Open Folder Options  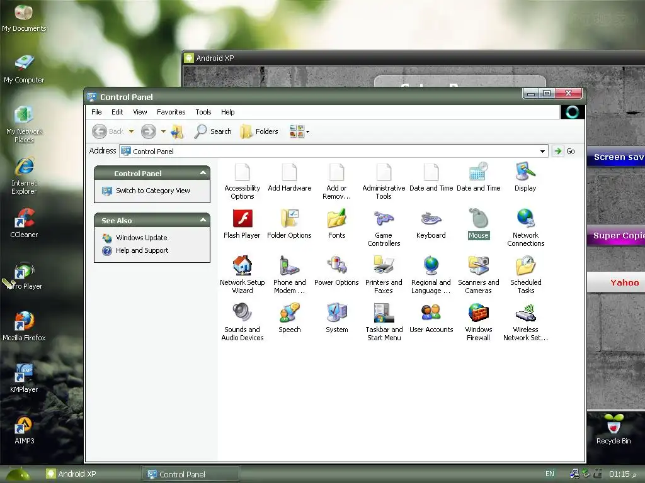point(289,225)
